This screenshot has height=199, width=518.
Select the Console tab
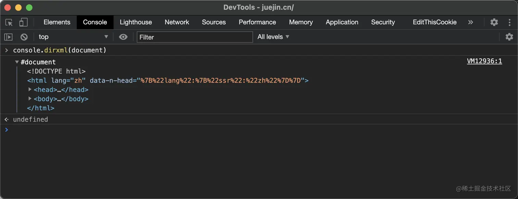coord(95,22)
